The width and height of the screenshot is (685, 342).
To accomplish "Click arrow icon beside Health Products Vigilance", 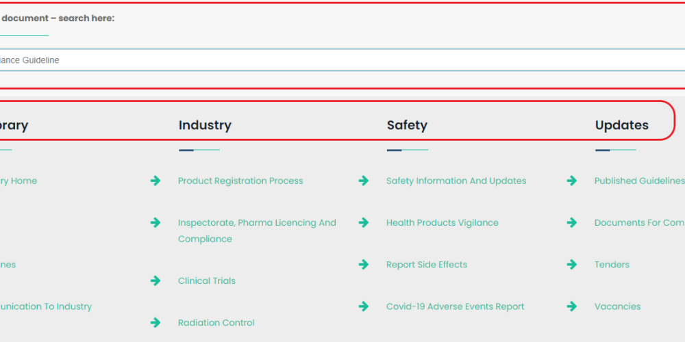I will 364,222.
